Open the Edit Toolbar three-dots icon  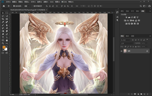7,43
